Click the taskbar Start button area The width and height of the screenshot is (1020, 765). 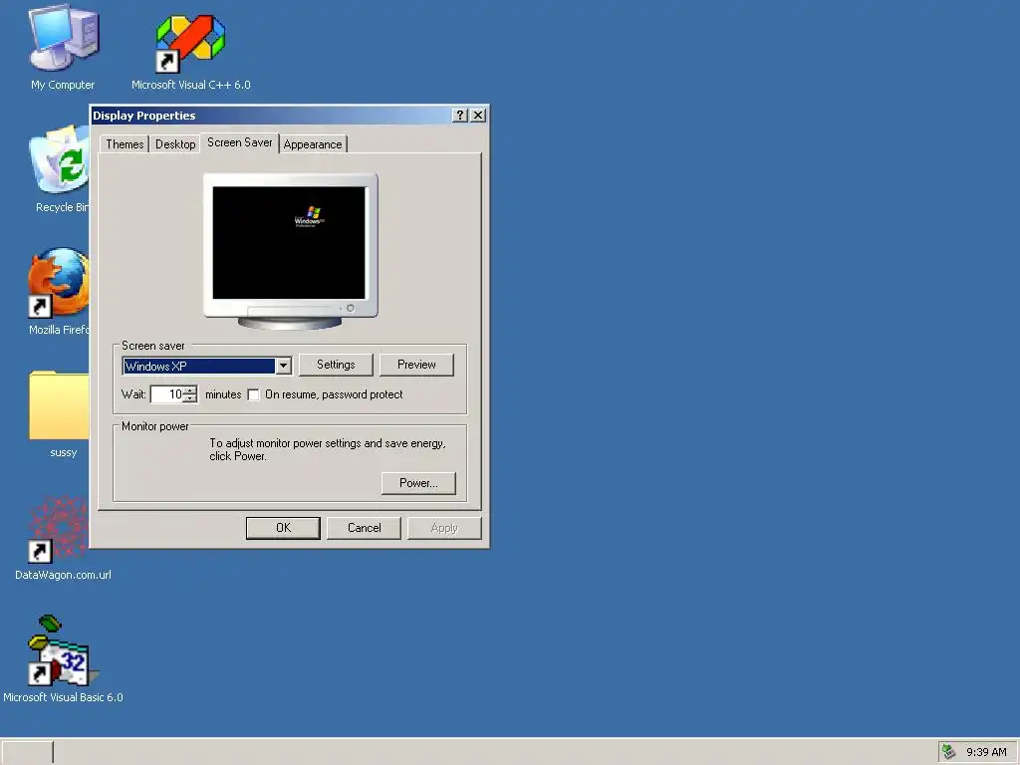(x=27, y=753)
